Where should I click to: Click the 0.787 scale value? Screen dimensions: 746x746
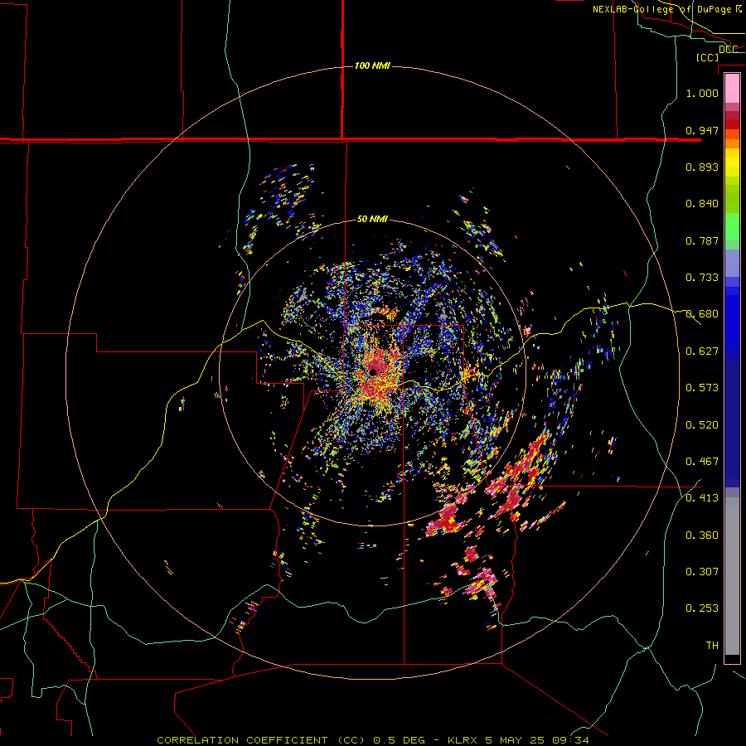click(x=702, y=240)
